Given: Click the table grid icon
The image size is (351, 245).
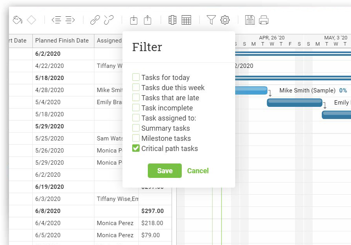Looking at the screenshot, I should pyautogui.click(x=186, y=20).
